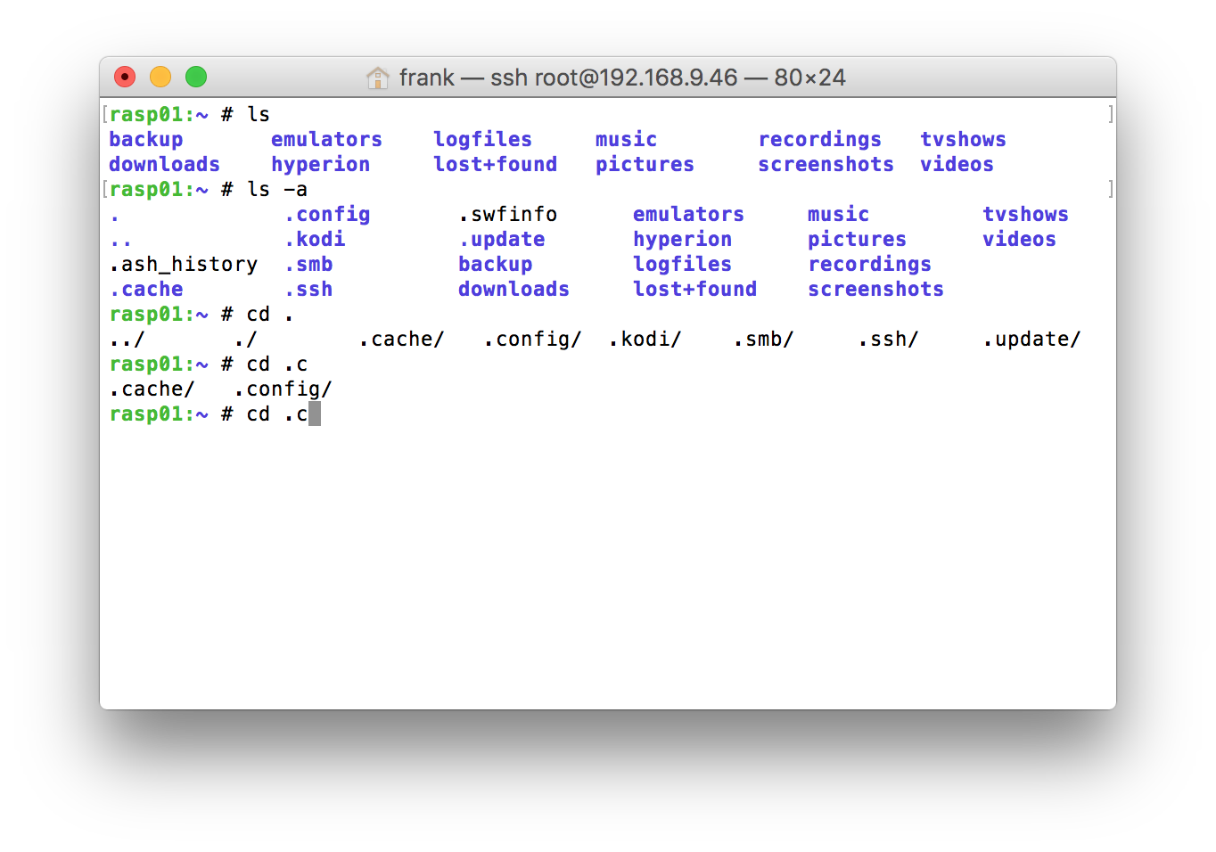Click the tvshows directory in first ls output

coord(963,140)
